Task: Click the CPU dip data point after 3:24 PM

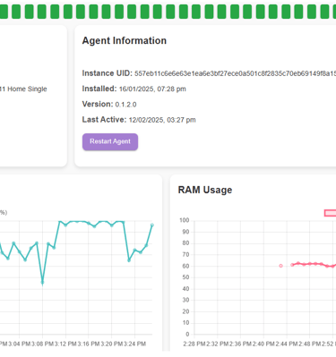Action: (129, 260)
